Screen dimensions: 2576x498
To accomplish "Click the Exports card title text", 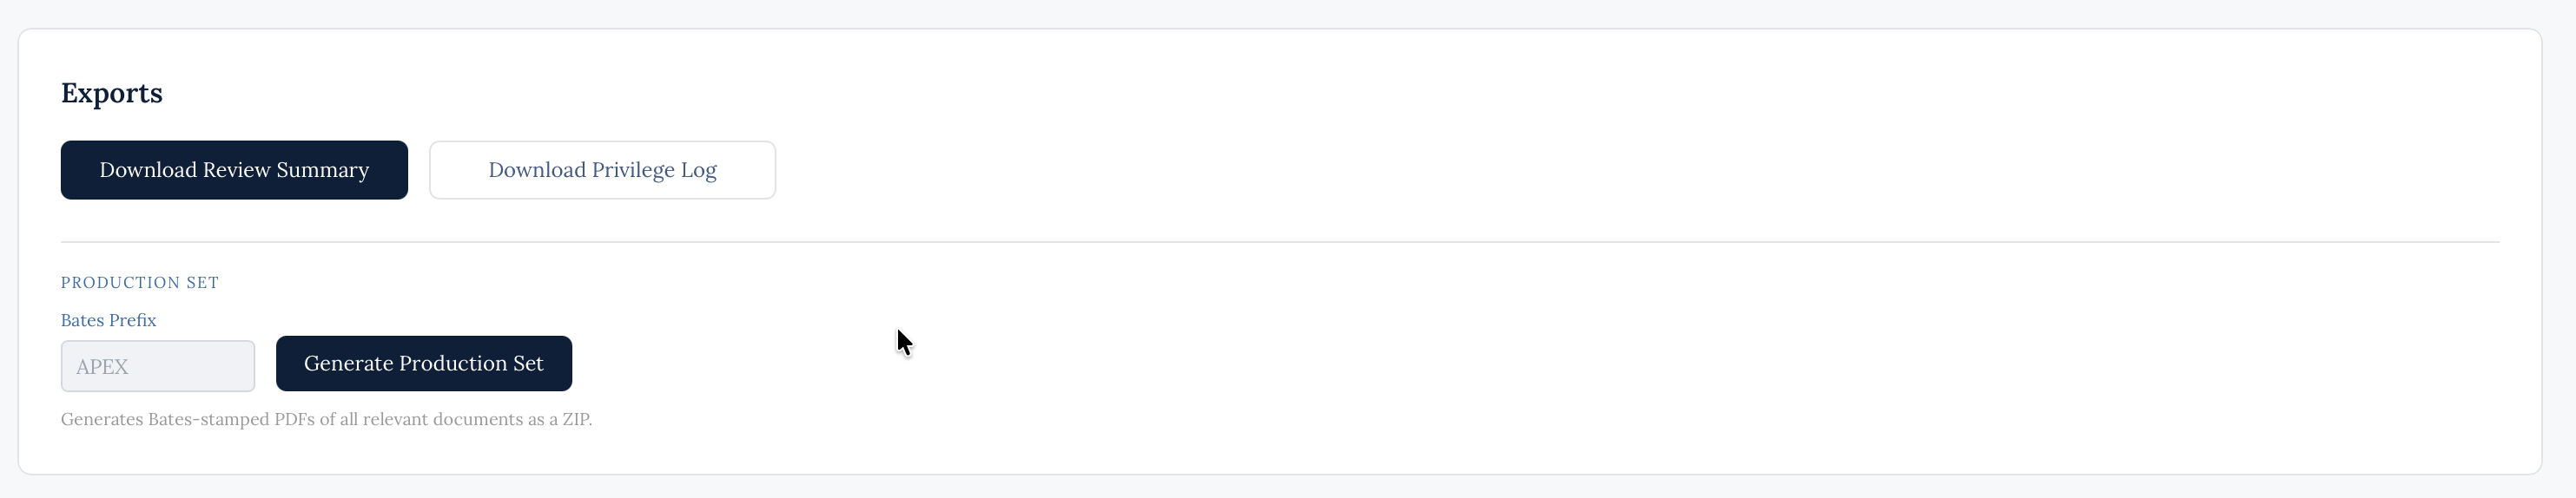I will coord(112,93).
